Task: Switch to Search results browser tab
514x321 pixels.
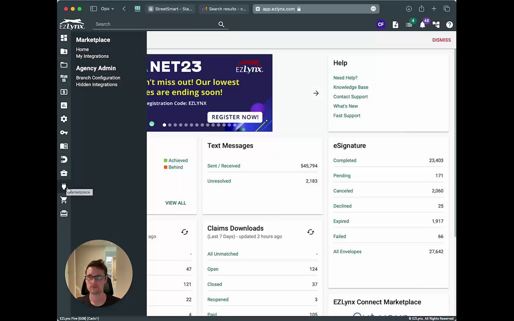Action: (224, 9)
